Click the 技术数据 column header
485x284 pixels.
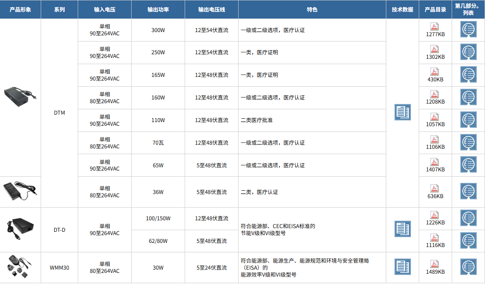coord(402,9)
